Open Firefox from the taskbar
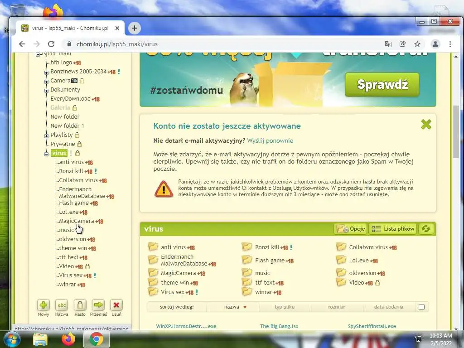464x348 pixels. coord(68,339)
